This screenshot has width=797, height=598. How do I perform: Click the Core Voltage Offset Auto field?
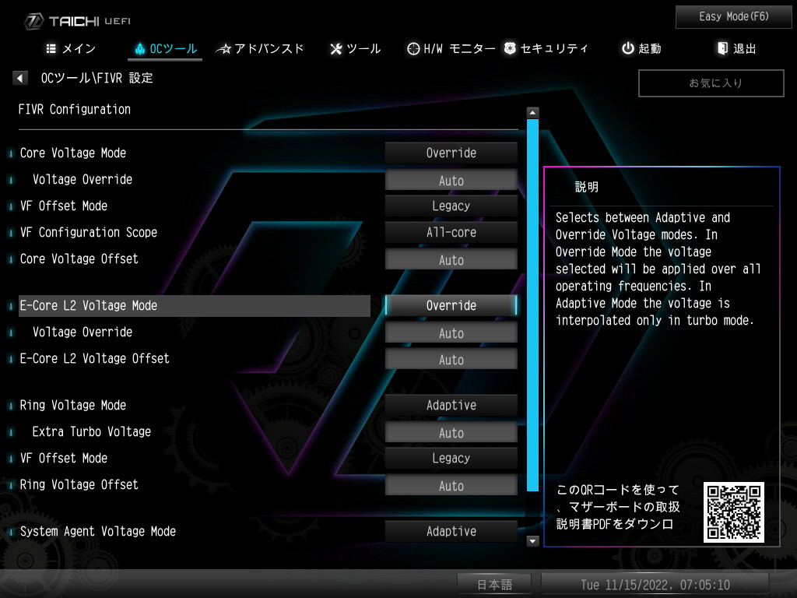pyautogui.click(x=451, y=259)
